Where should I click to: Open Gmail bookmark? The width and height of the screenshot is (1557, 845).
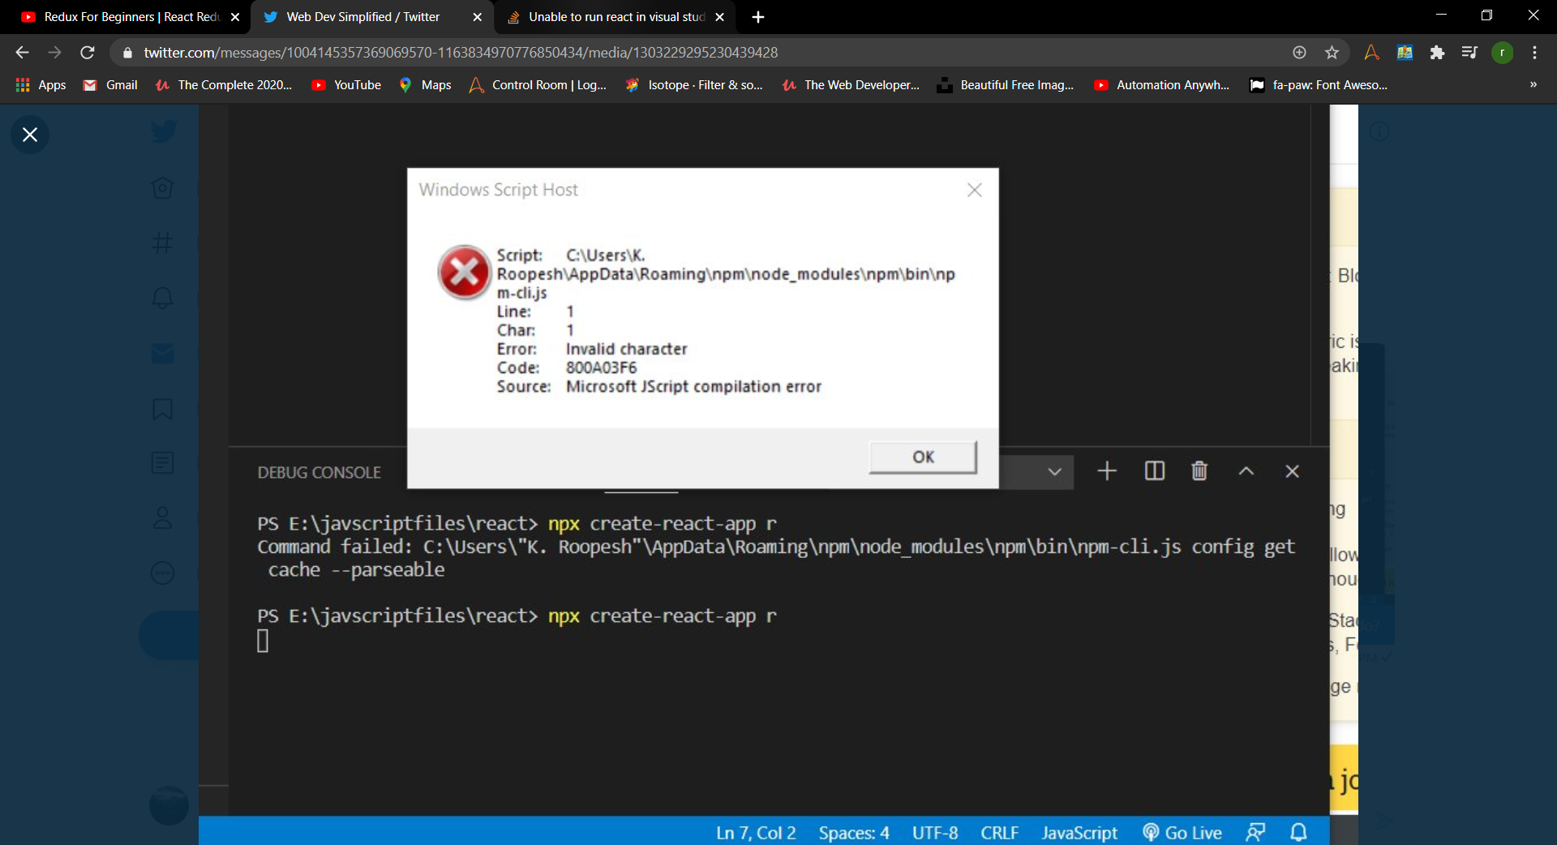tap(111, 85)
